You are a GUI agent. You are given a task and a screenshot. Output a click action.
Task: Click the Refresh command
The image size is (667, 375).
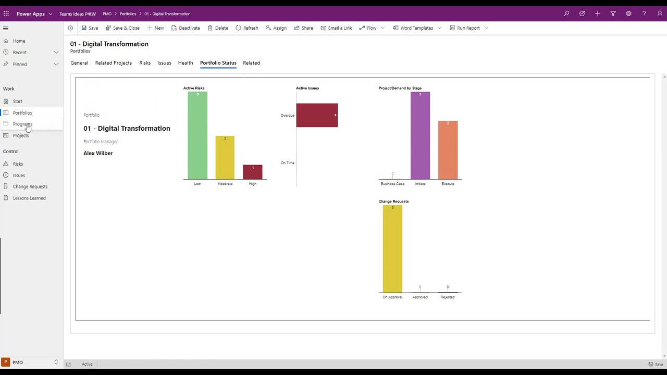click(247, 28)
